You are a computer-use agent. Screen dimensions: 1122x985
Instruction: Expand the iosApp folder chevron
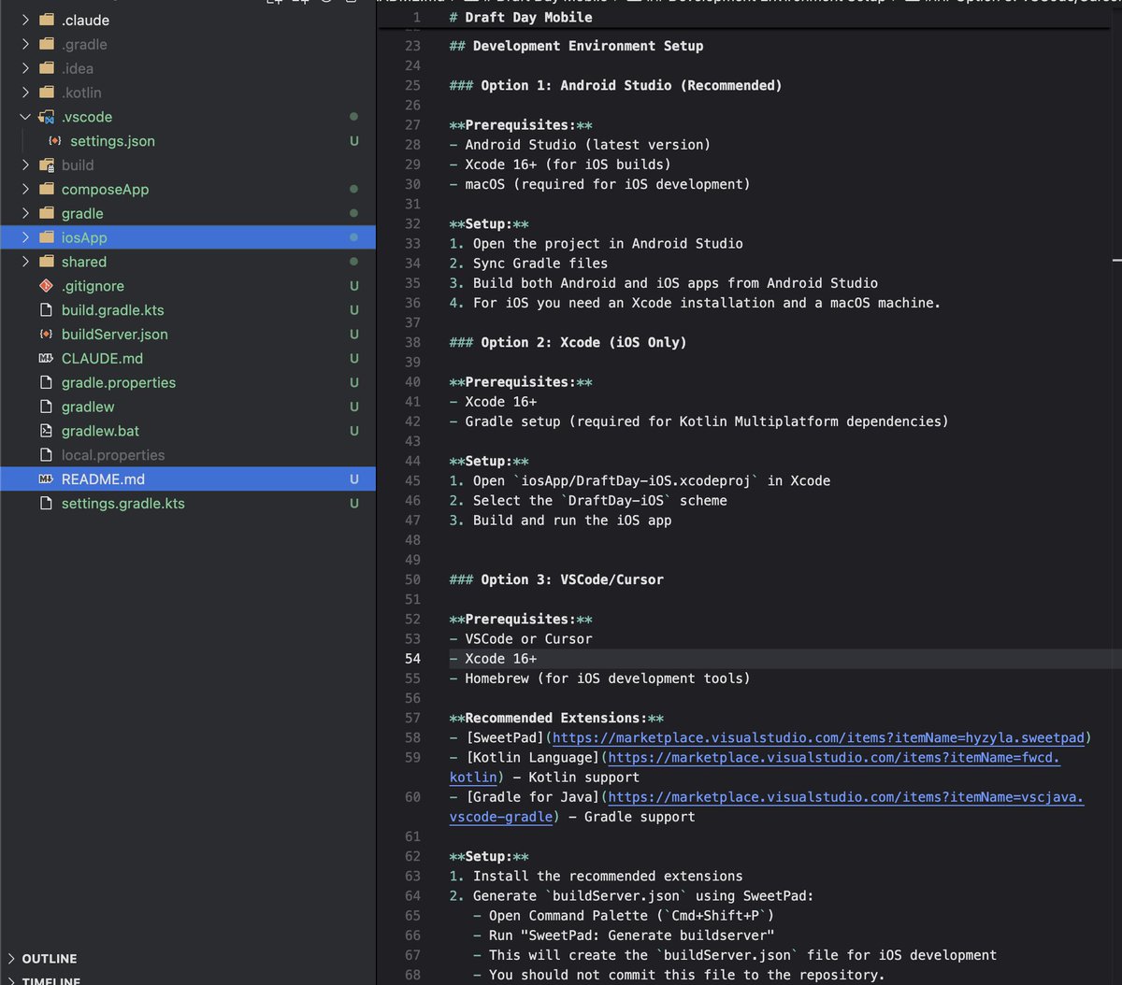click(x=25, y=237)
